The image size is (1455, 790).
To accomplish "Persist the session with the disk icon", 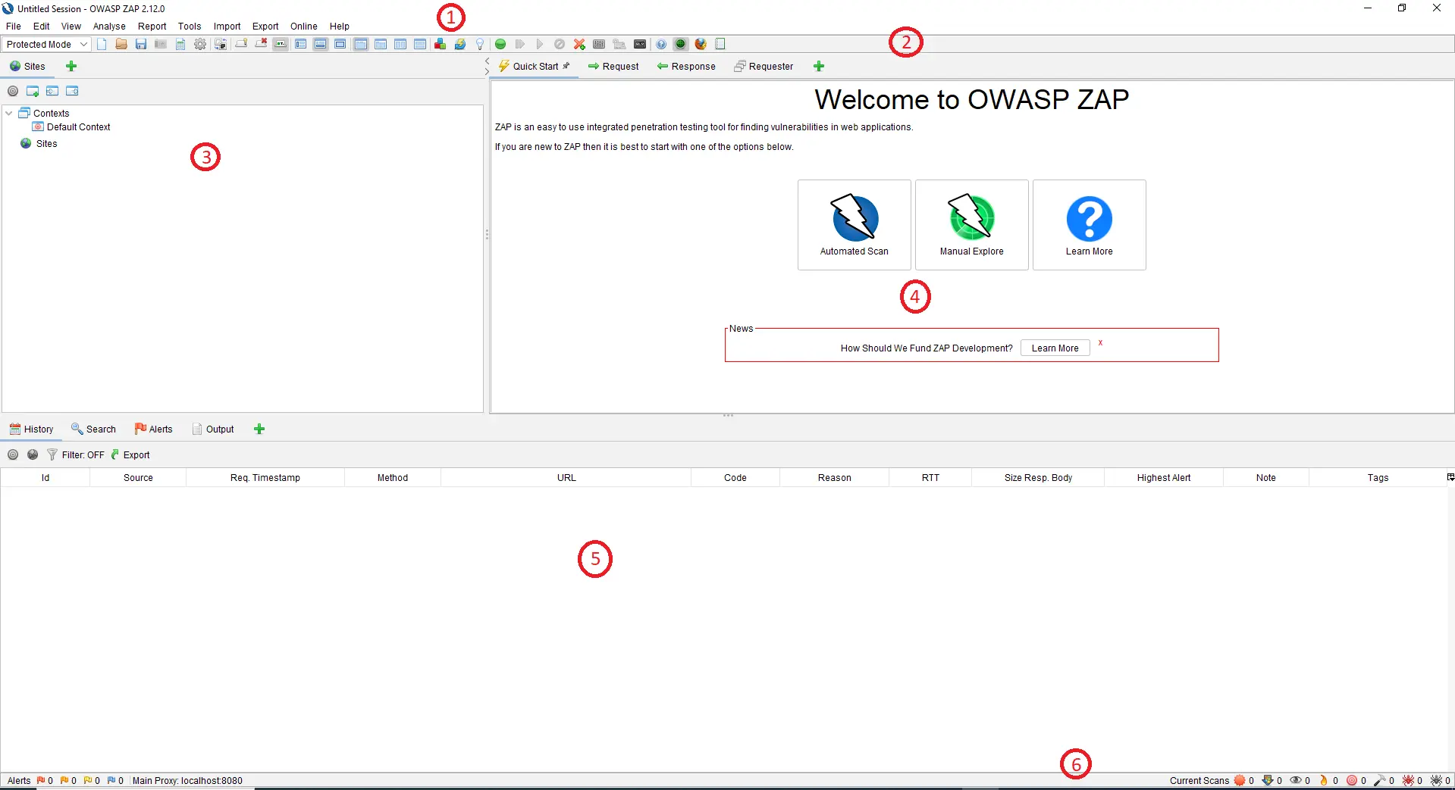I will pyautogui.click(x=140, y=44).
